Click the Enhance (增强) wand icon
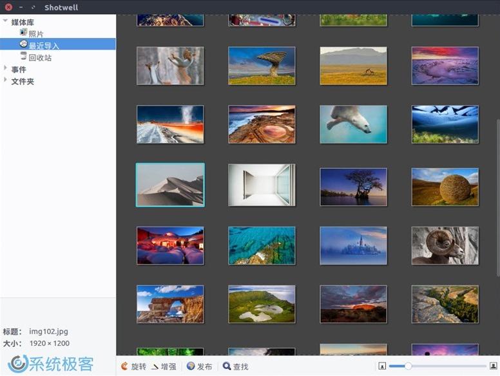Viewport: 500px width, 376px height. tap(155, 366)
